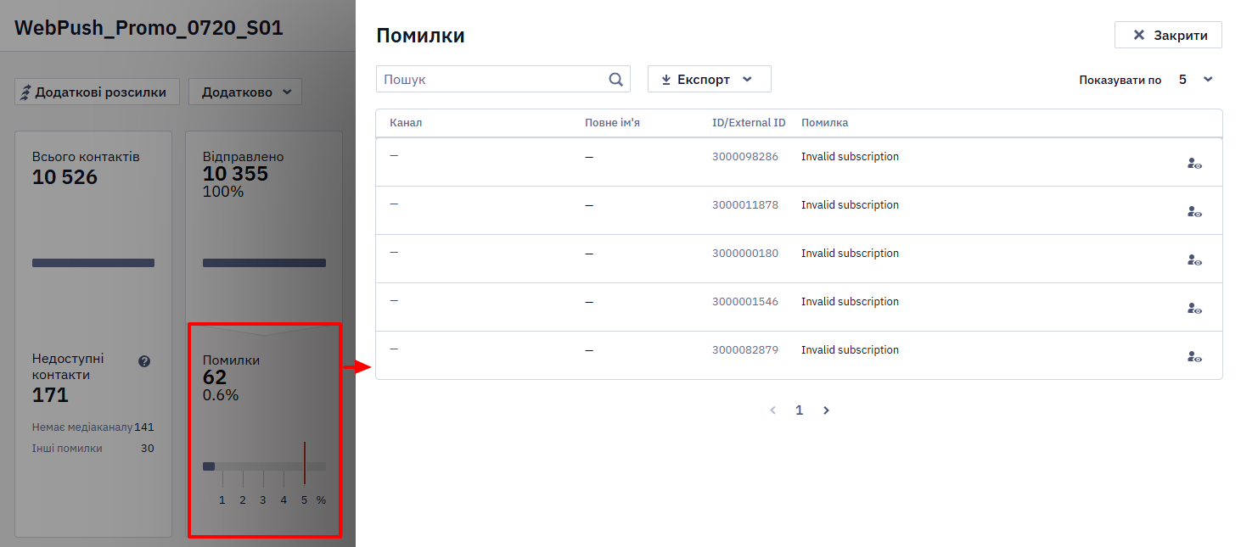Click the ID/External ID column header
Viewport: 1241px width, 547px height.
coord(749,123)
